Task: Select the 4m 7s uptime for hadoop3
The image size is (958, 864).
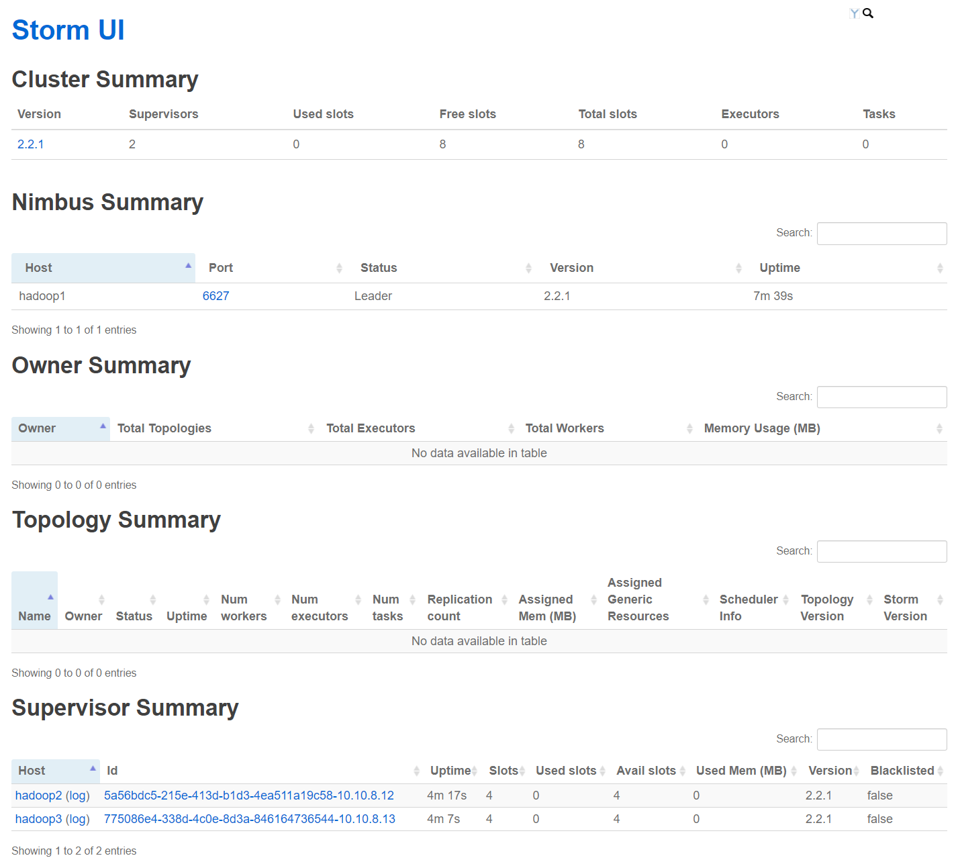Action: (443, 819)
